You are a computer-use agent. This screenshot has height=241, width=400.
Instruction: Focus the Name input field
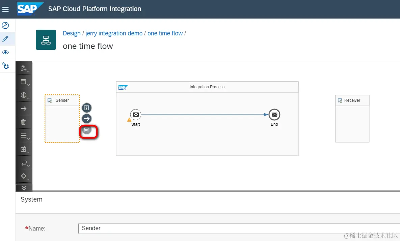click(x=239, y=228)
